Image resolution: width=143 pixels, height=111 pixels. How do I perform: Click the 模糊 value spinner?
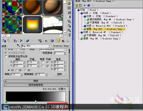pyautogui.click(x=21, y=74)
